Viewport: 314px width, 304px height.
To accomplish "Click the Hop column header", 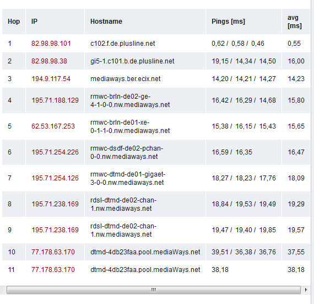I will pyautogui.click(x=14, y=22).
